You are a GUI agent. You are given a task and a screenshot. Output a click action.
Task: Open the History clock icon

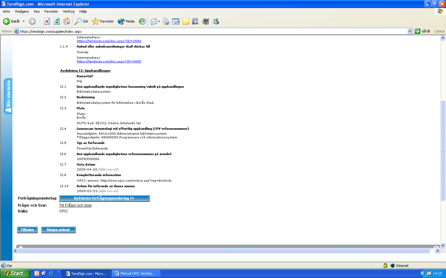tap(142, 21)
